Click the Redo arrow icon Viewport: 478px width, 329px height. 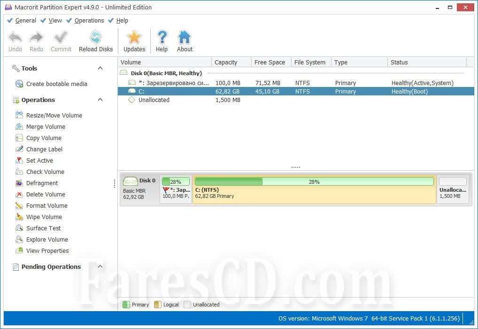pyautogui.click(x=36, y=38)
